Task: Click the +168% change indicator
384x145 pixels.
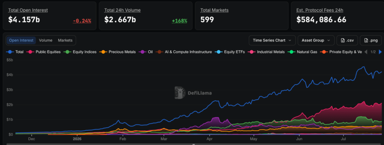Action: 180,21
